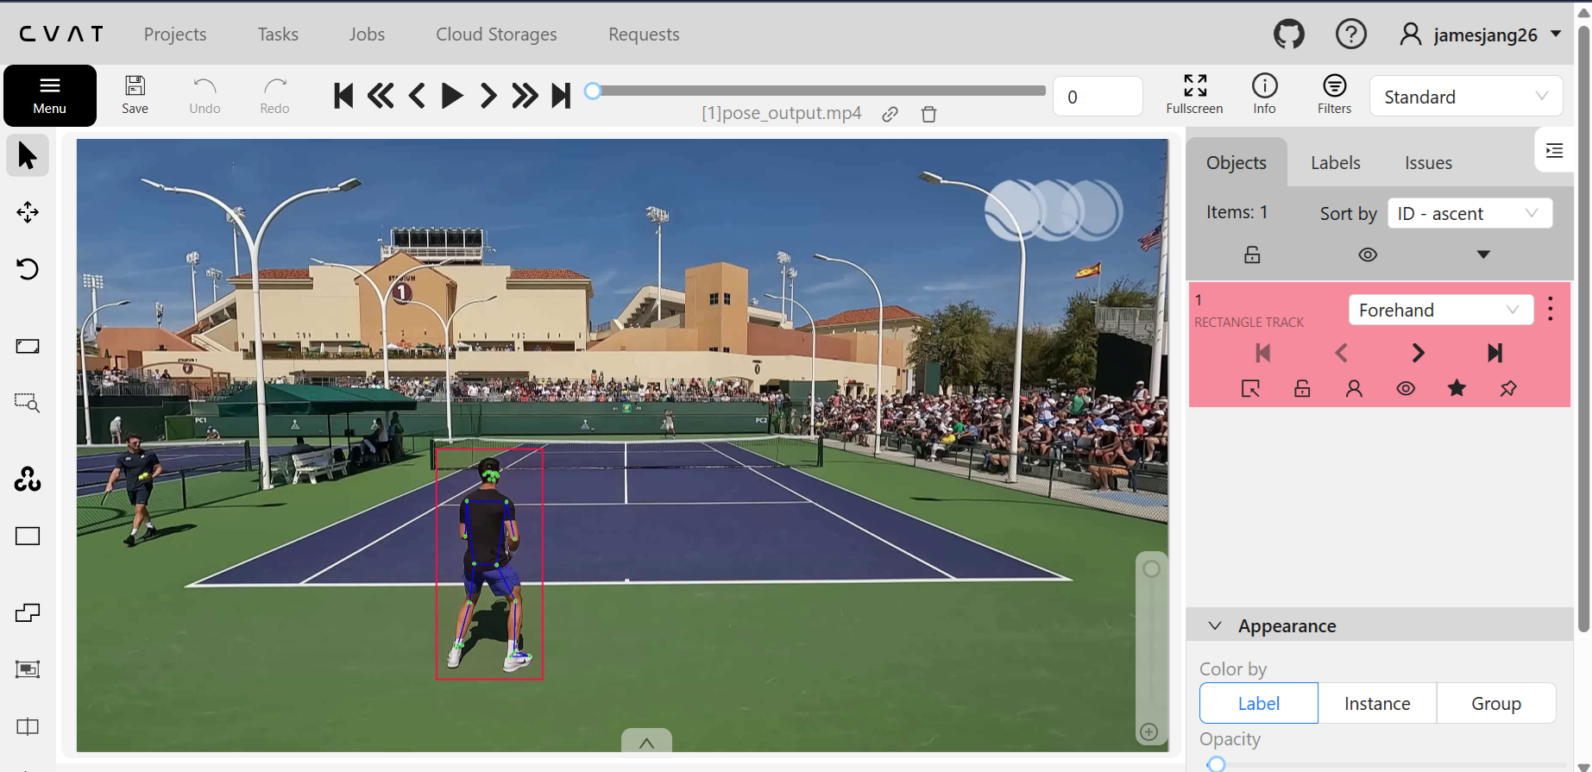Viewport: 1592px width, 772px height.
Task: Open the Jobs menu item
Action: click(367, 35)
